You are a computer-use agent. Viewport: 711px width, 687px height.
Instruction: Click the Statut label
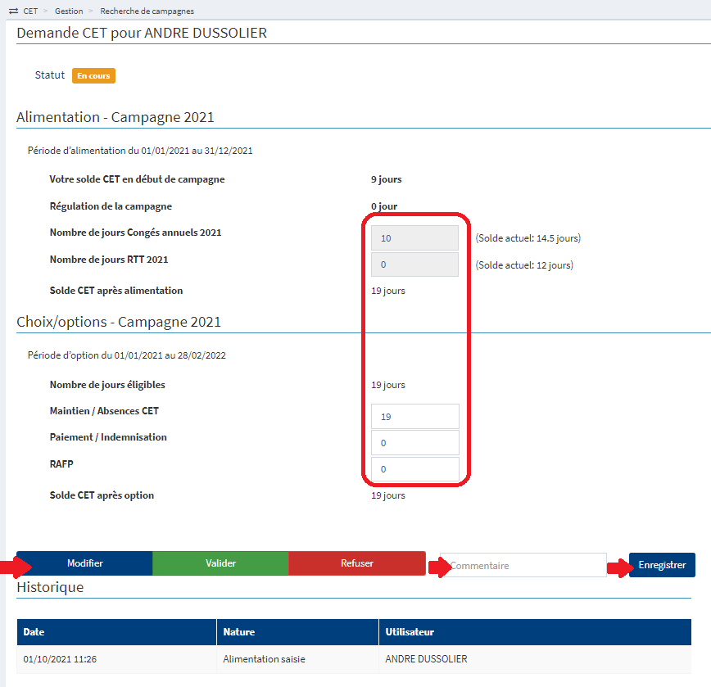[x=49, y=75]
